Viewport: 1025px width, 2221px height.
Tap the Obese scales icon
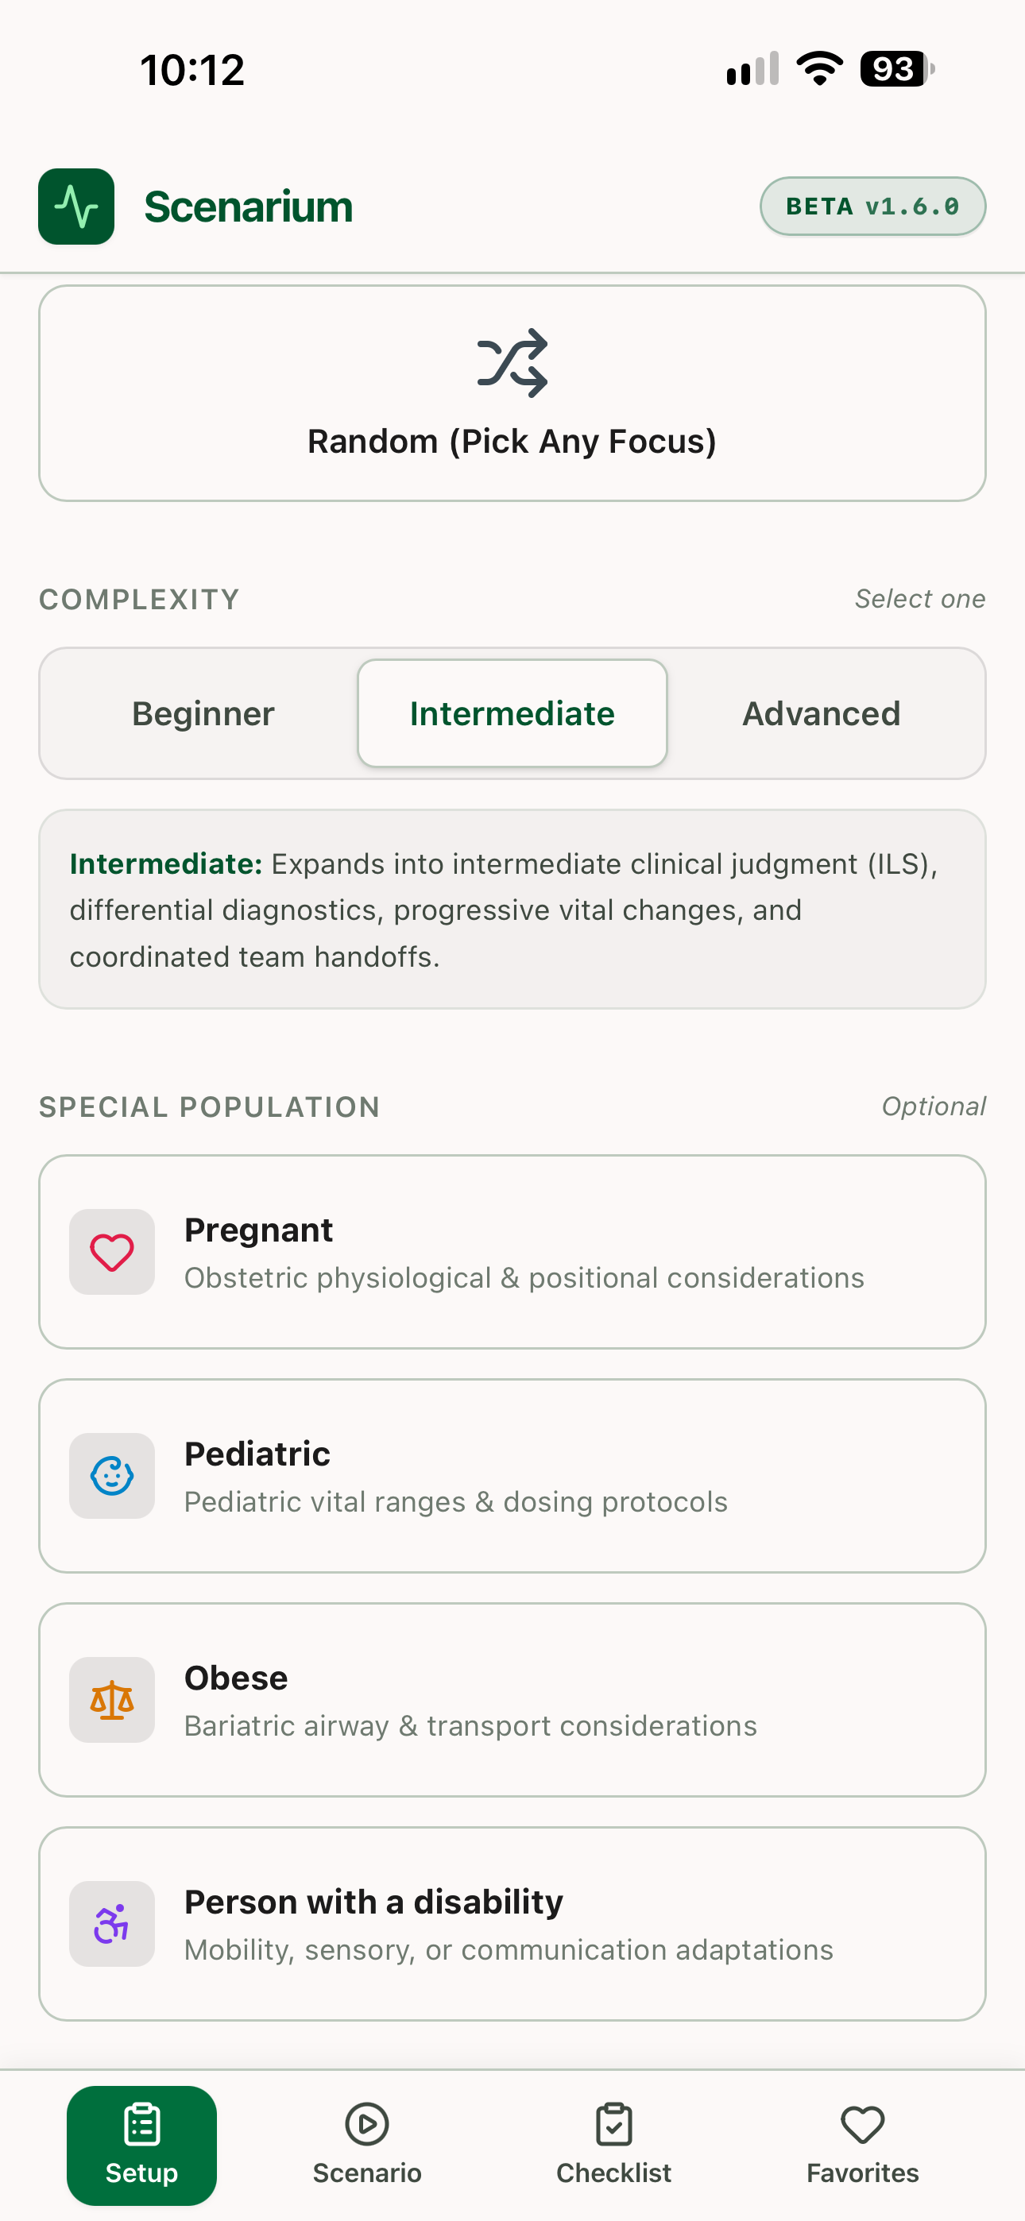pyautogui.click(x=112, y=1700)
